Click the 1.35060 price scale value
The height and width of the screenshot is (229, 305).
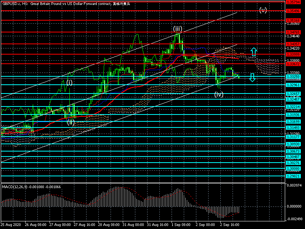point(293,24)
